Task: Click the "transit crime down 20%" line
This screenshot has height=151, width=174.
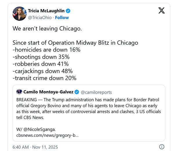Action: click(44, 78)
